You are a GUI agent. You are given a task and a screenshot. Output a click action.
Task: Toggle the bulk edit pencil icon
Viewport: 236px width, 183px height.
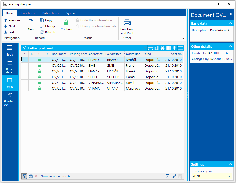(174, 176)
